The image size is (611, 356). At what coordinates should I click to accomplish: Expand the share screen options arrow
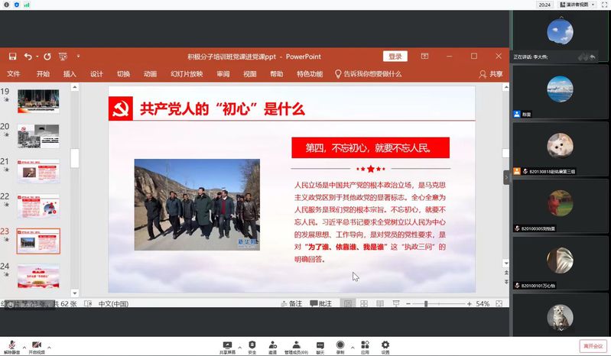(239, 345)
